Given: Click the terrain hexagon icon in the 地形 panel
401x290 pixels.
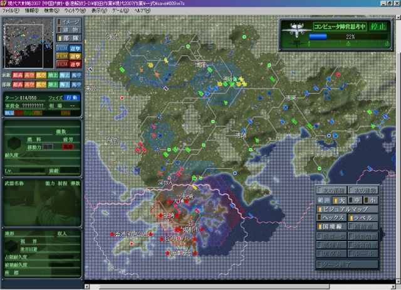Looking at the screenshot, I should (x=11, y=245).
